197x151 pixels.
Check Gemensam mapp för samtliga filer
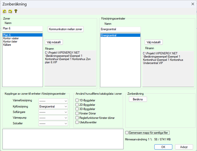(x=127, y=133)
